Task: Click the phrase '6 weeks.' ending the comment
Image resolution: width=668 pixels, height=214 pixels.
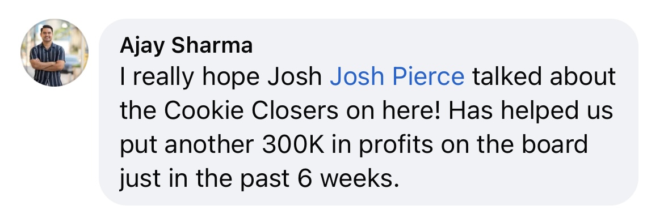Action: 348,179
